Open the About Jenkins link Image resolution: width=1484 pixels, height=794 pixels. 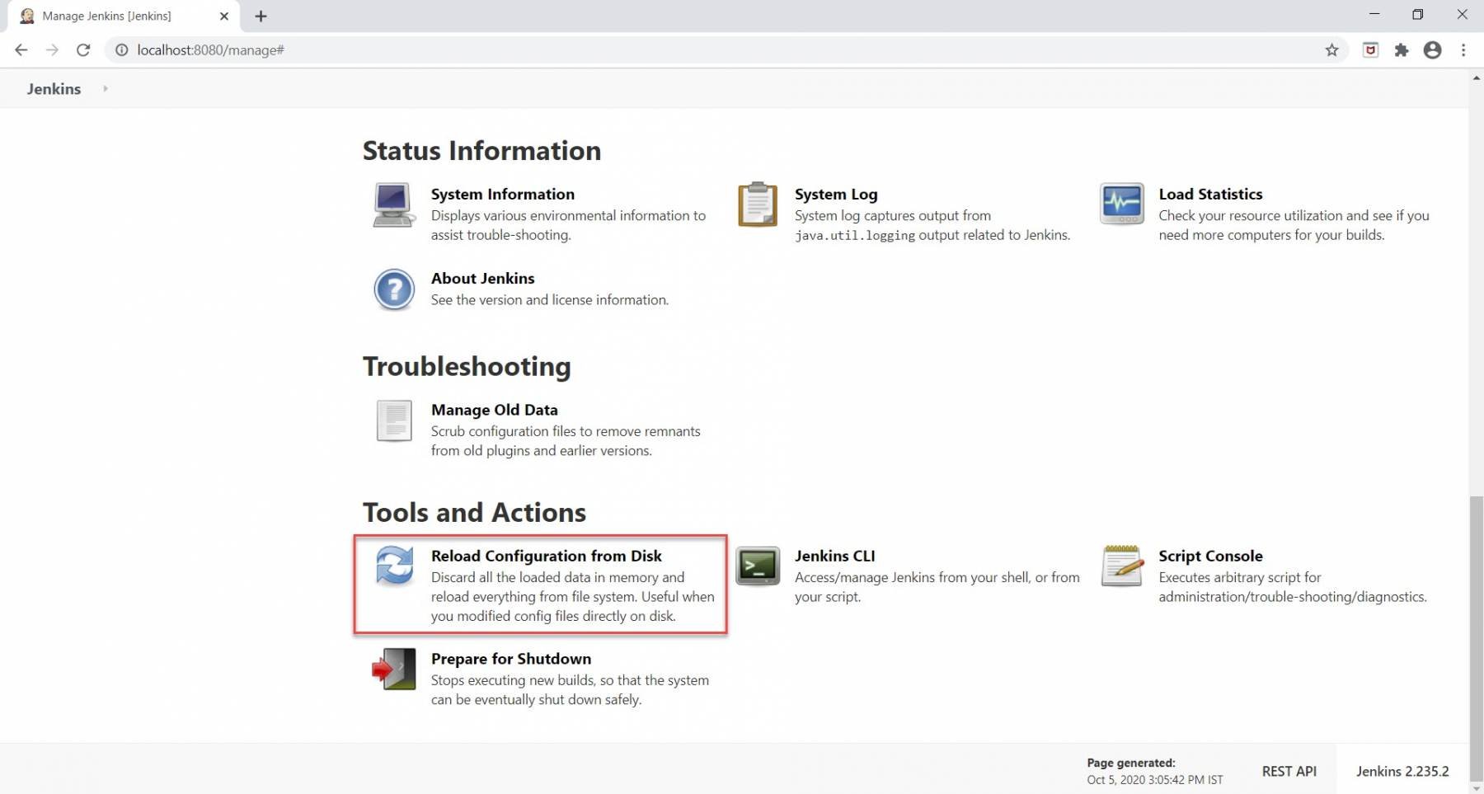click(x=482, y=278)
